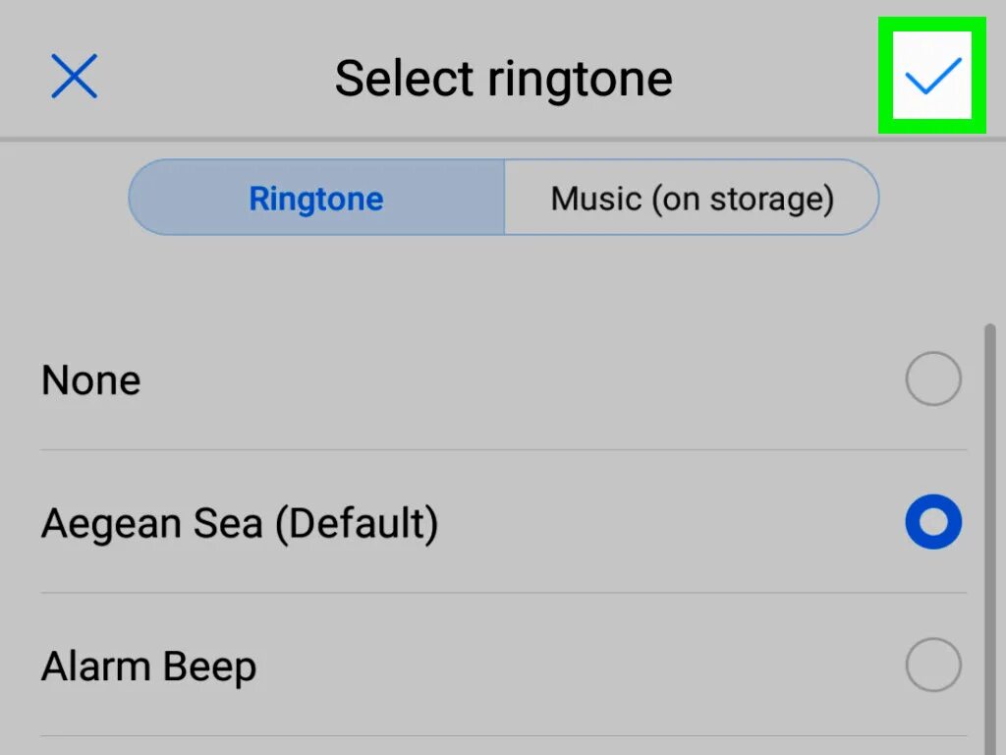Pick the default Aegean Sea ringtone
Image resolution: width=1006 pixels, height=755 pixels.
[932, 522]
